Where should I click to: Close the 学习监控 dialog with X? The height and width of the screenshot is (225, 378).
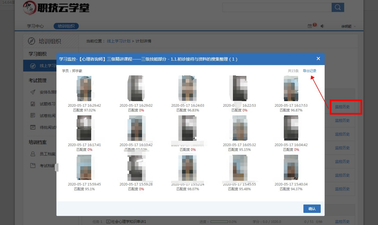tap(318, 59)
